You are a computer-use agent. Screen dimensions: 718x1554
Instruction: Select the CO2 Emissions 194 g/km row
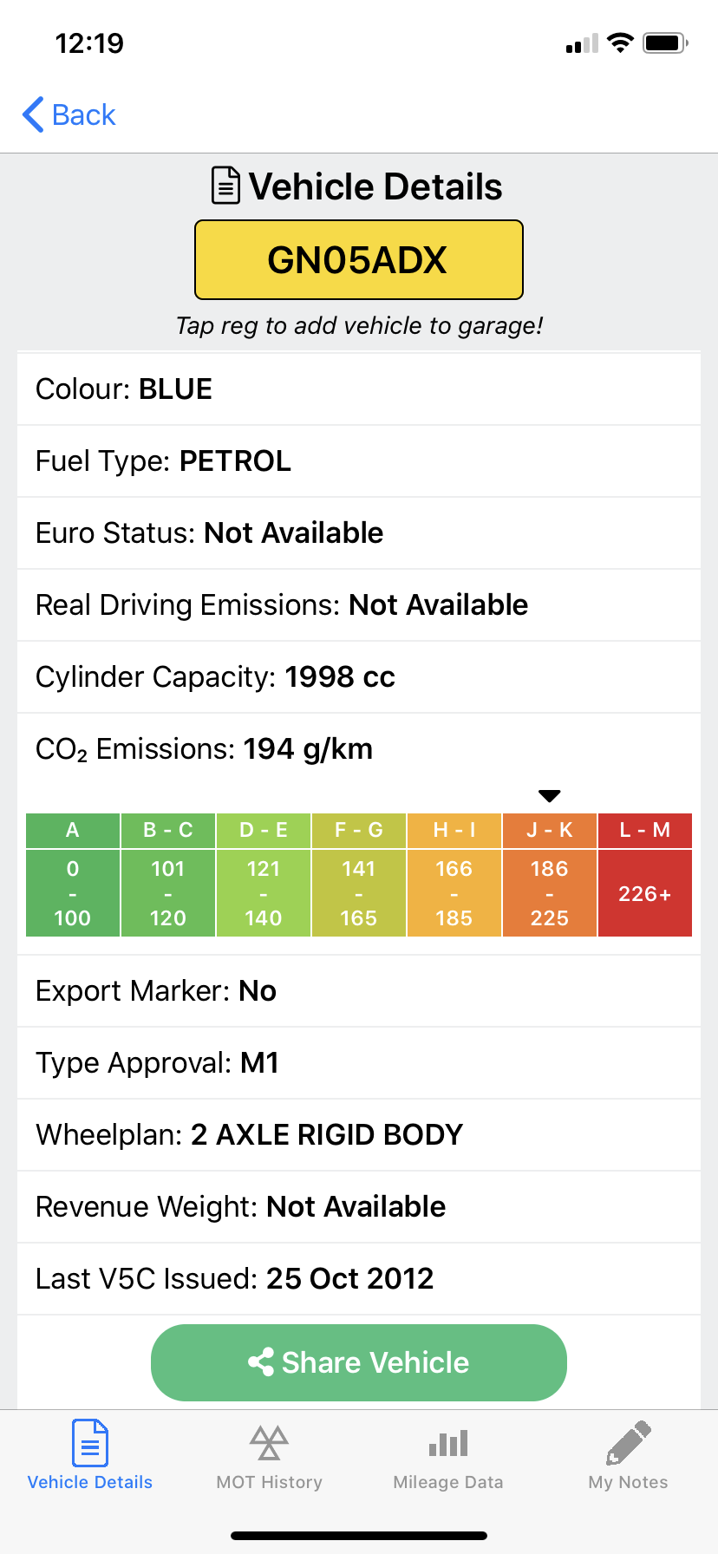(359, 748)
